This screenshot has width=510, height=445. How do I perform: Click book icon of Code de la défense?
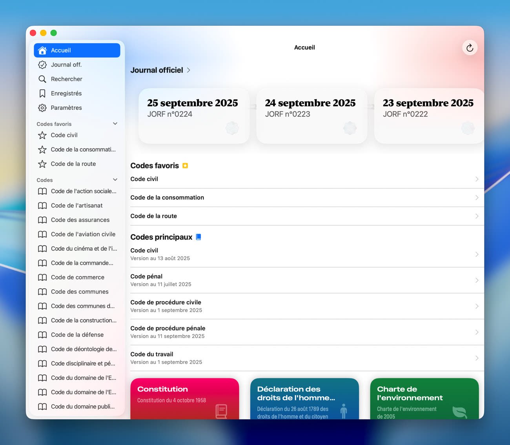42,335
